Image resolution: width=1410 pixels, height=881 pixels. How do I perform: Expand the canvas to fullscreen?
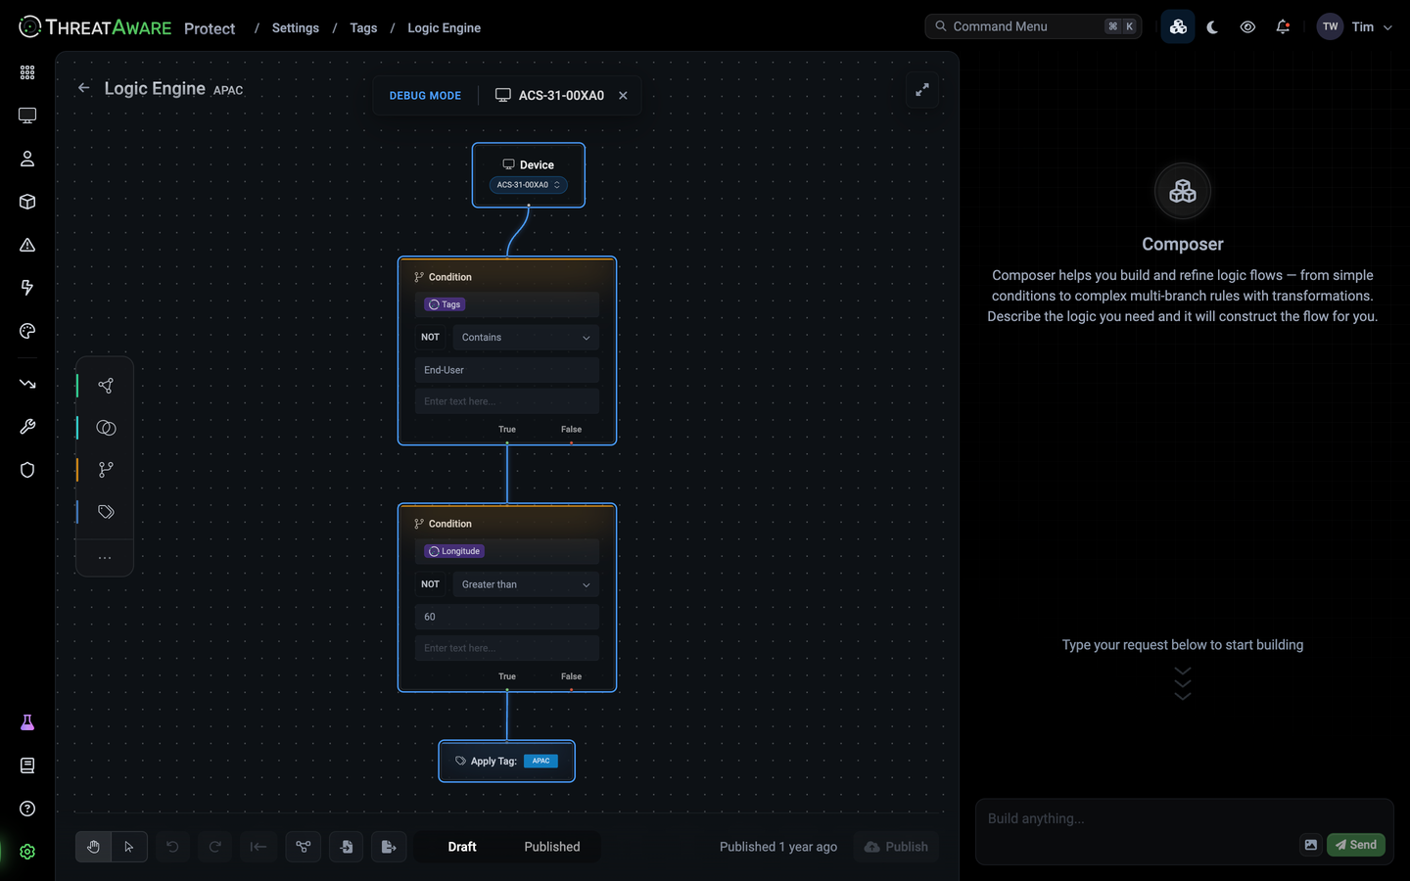[922, 90]
